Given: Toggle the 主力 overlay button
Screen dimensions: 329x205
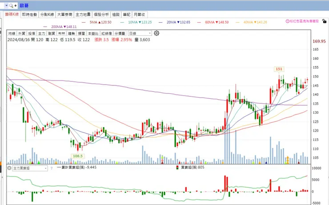Looking at the screenshot, I should tap(41, 33).
